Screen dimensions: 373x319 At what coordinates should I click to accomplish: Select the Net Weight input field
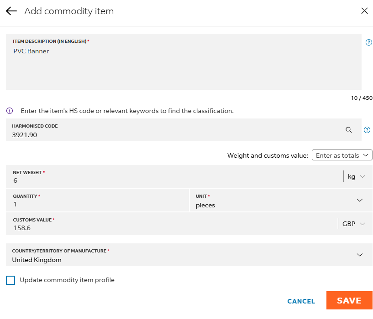[173, 180]
